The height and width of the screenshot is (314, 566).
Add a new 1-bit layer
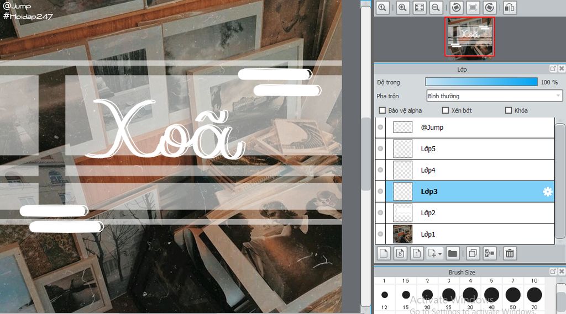pyautogui.click(x=417, y=253)
